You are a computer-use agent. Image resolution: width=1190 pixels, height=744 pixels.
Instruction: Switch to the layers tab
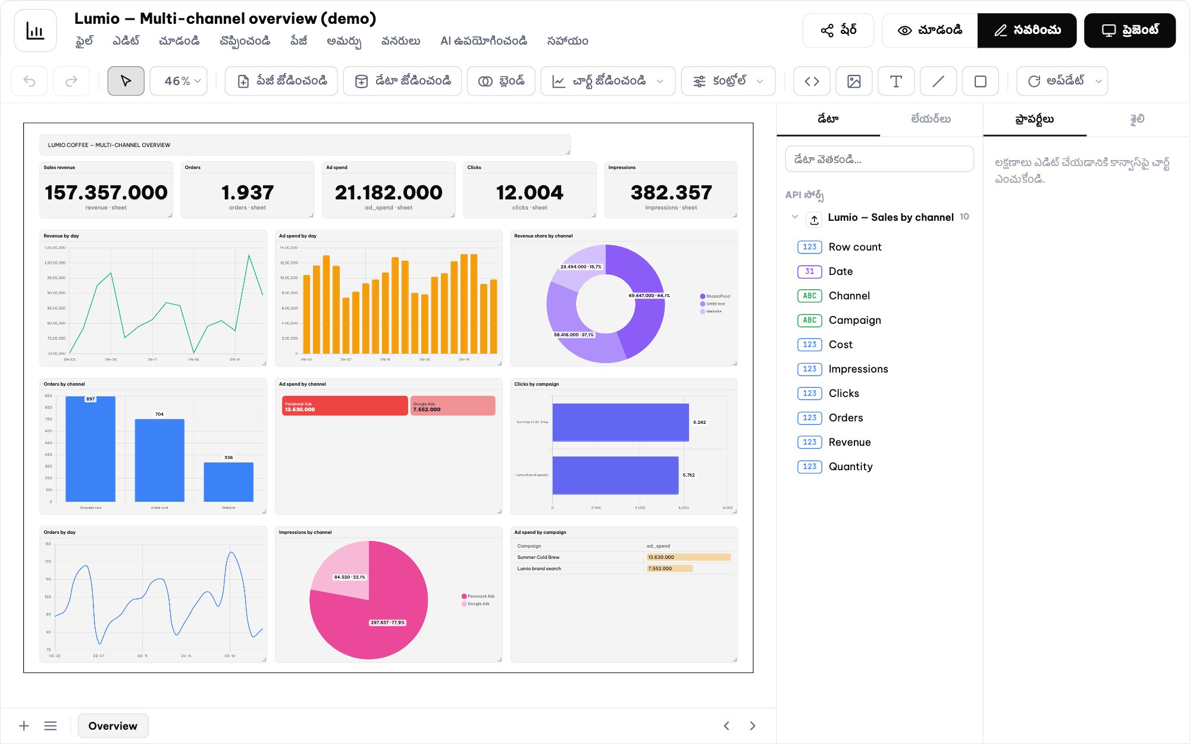coord(931,119)
